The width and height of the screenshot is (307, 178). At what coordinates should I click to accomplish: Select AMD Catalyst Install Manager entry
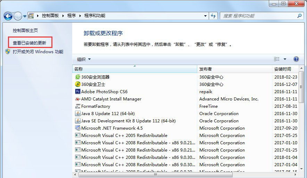point(111,99)
